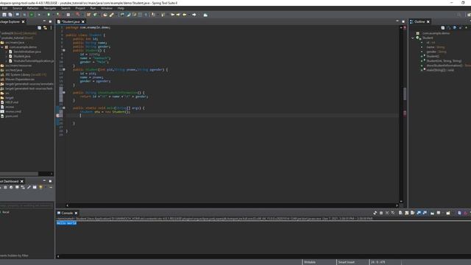
Task: Remove all terminated launches in Console toolbar
Action: pos(393,213)
